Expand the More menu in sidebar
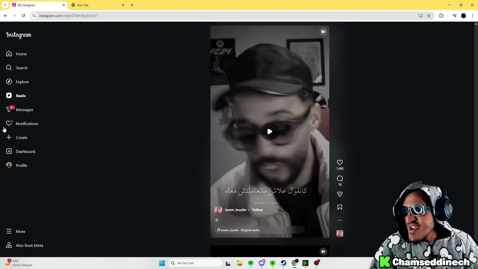Screen dimensions: 478x269 (x=16, y=232)
